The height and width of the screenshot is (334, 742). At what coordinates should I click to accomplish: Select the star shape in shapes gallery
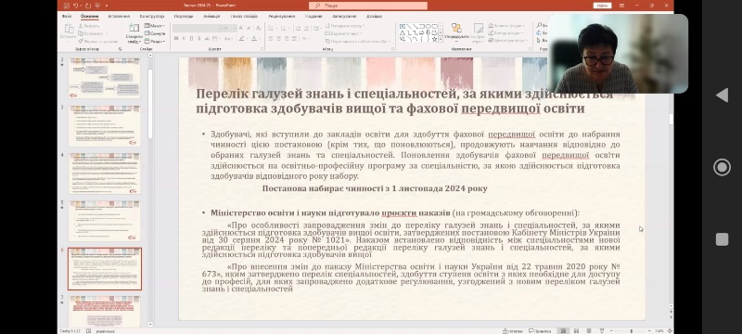pyautogui.click(x=434, y=39)
